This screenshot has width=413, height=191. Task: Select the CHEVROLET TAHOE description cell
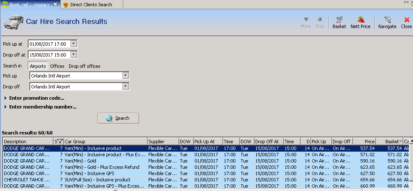pyautogui.click(x=28, y=180)
